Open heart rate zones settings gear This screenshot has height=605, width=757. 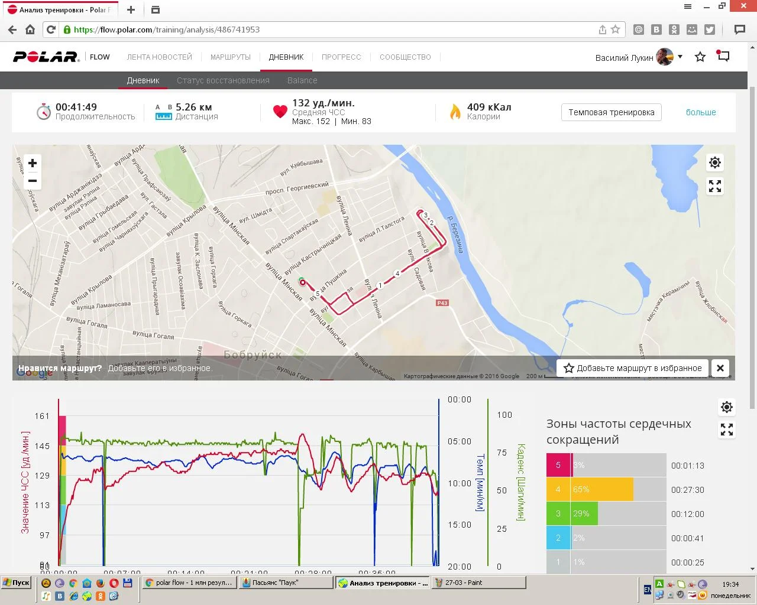tap(727, 407)
